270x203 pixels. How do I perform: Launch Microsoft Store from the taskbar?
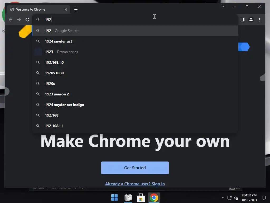click(x=141, y=198)
